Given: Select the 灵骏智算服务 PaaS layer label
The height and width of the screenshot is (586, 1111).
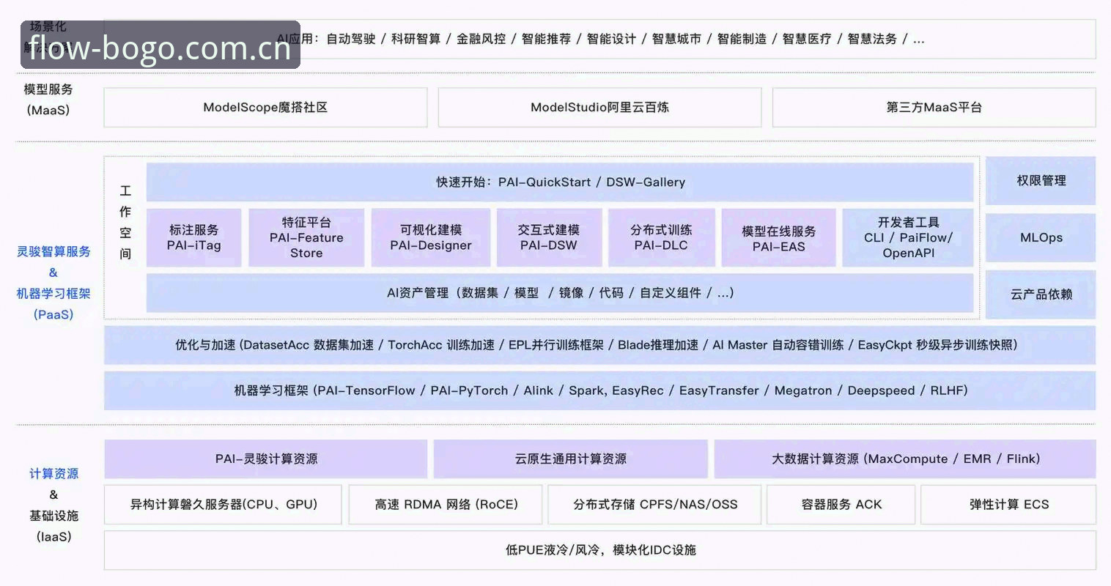Looking at the screenshot, I should pos(53,283).
